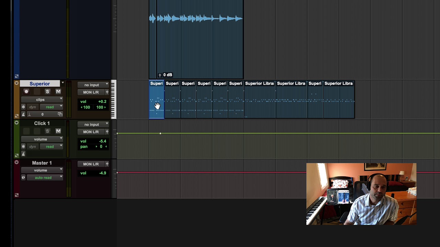The image size is (440, 247).
Task: Arm record on the Superior track
Action: pos(26,92)
